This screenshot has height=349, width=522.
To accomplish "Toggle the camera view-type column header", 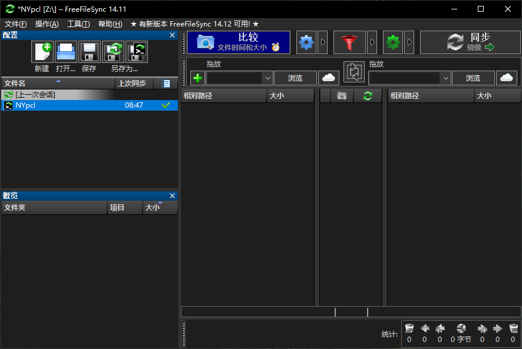I will pos(342,96).
